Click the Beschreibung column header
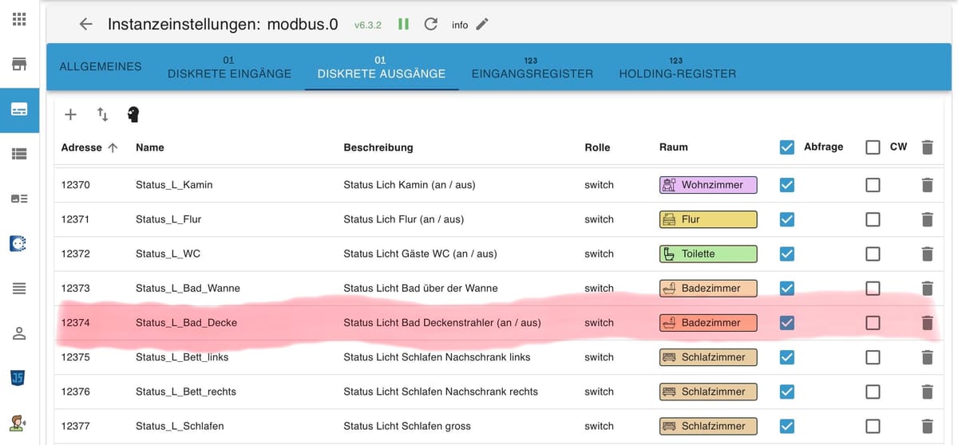 click(x=378, y=147)
